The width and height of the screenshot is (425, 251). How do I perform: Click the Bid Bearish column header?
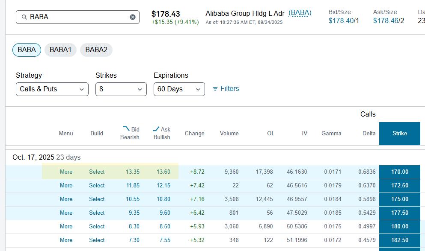coord(130,133)
